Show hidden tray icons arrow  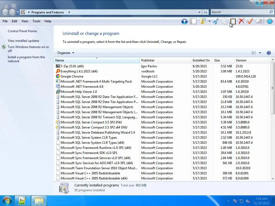(x=228, y=201)
